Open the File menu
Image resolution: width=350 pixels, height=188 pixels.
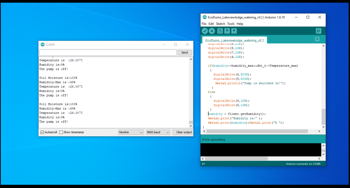[204, 24]
